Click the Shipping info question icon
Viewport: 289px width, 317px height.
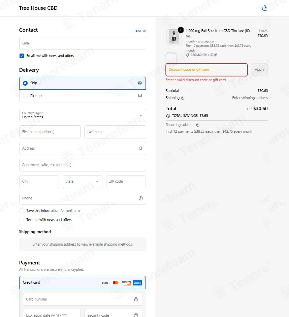[x=183, y=98]
